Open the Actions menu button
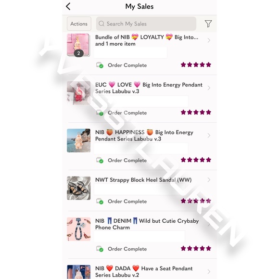This screenshot has height=279, width=279. click(79, 24)
